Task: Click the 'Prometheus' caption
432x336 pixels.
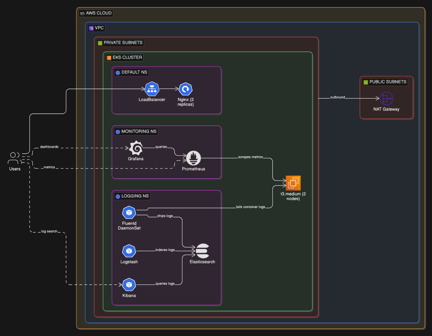Action: point(193,169)
